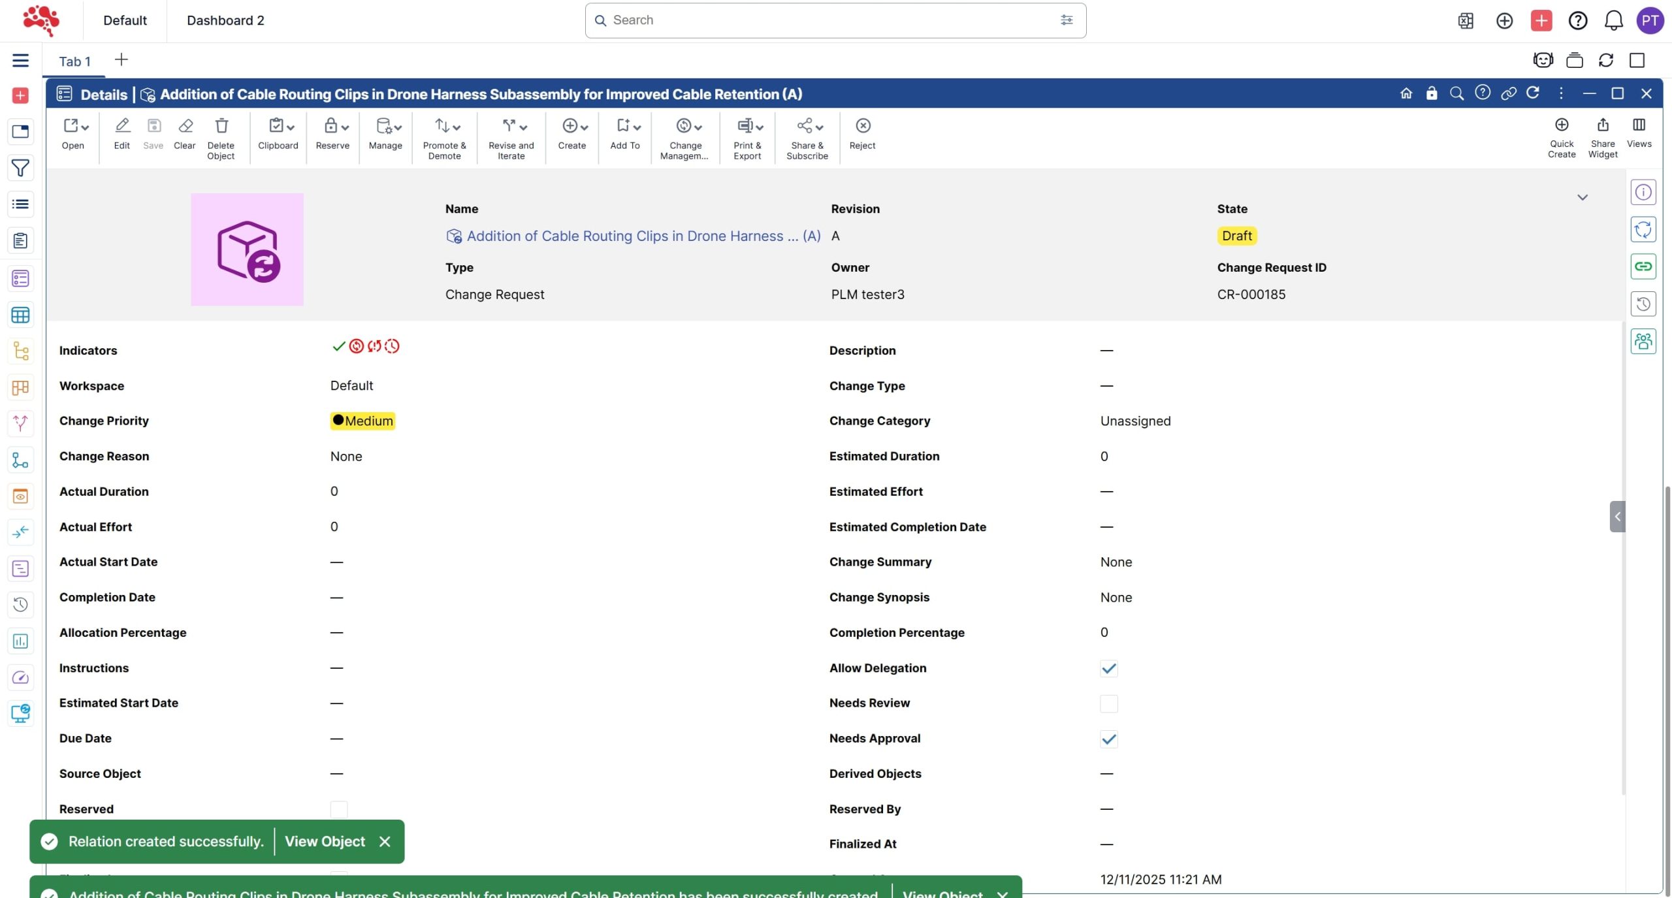Screen dimensions: 1672x898
Task: Click the Delete Object trash icon
Action: tap(221, 125)
